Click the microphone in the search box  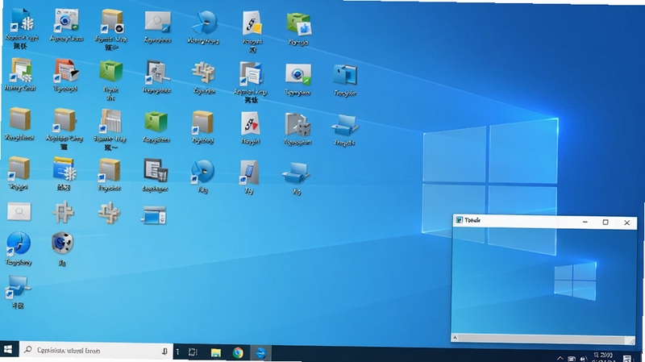[164, 351]
